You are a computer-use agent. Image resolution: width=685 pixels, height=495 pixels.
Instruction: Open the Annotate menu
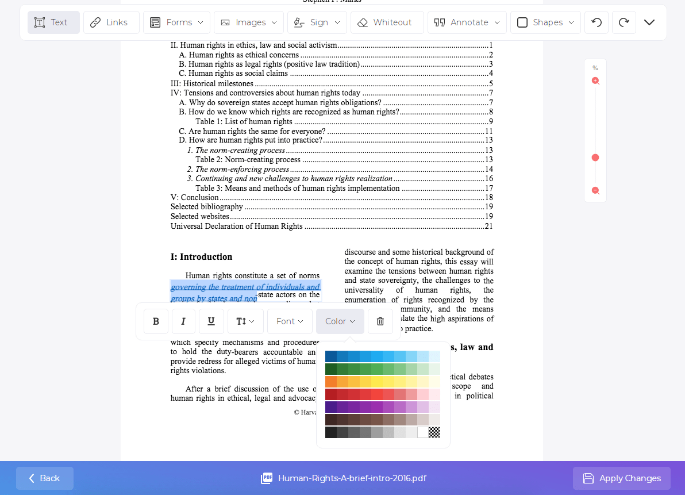466,22
